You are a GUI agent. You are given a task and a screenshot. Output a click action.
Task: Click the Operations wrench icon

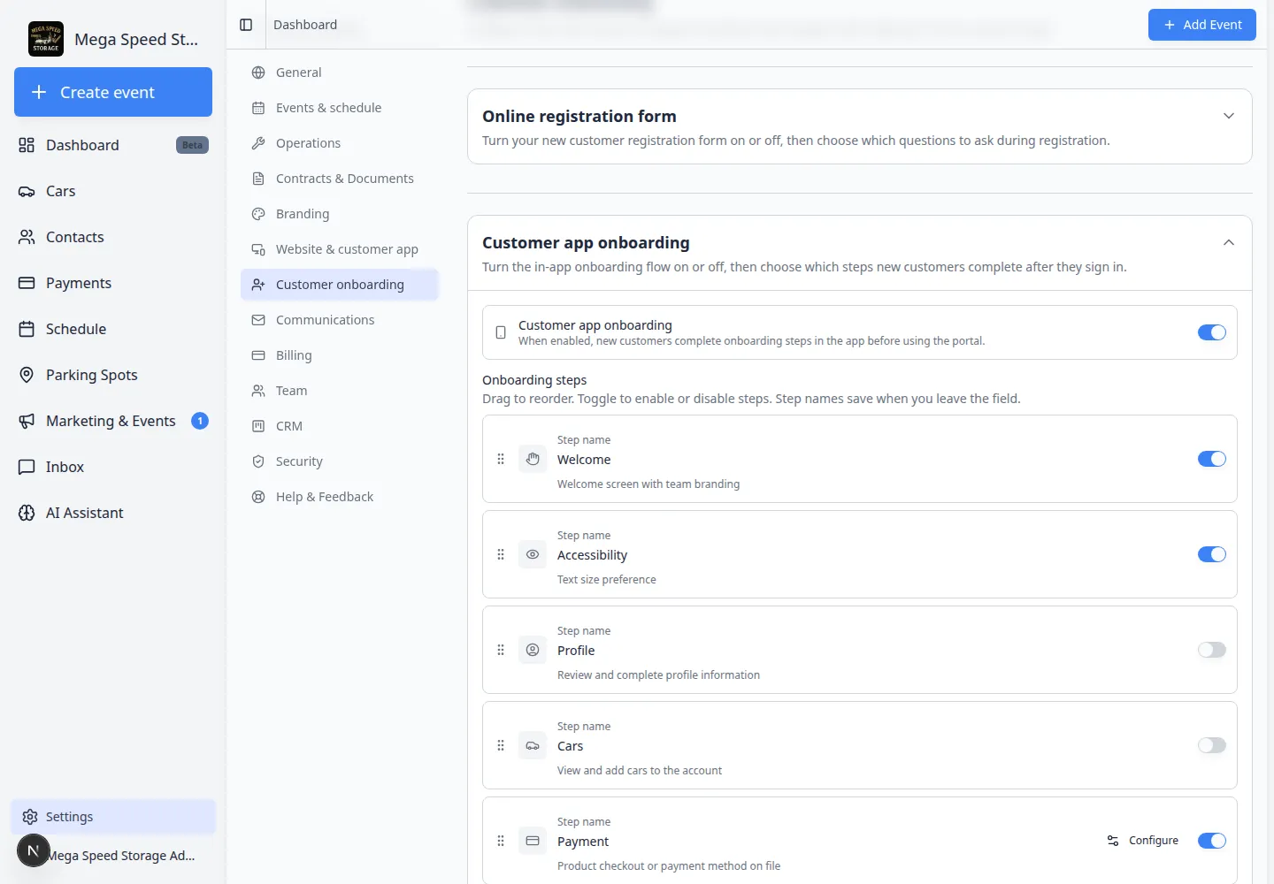point(258,143)
